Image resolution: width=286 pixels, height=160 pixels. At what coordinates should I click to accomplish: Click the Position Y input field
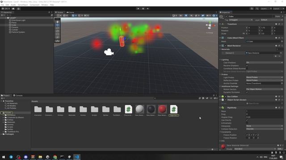click(265, 28)
